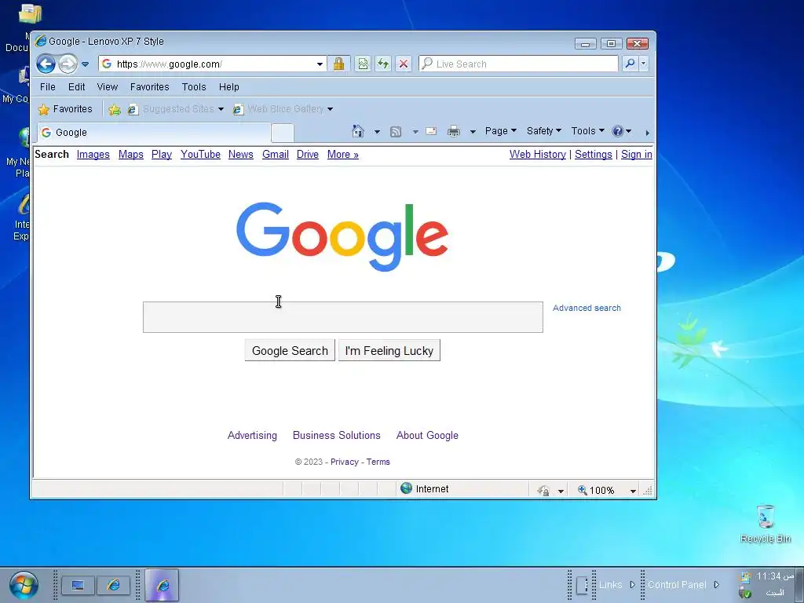Open the YouTube link
Screen dimensions: 804x603
click(x=200, y=155)
